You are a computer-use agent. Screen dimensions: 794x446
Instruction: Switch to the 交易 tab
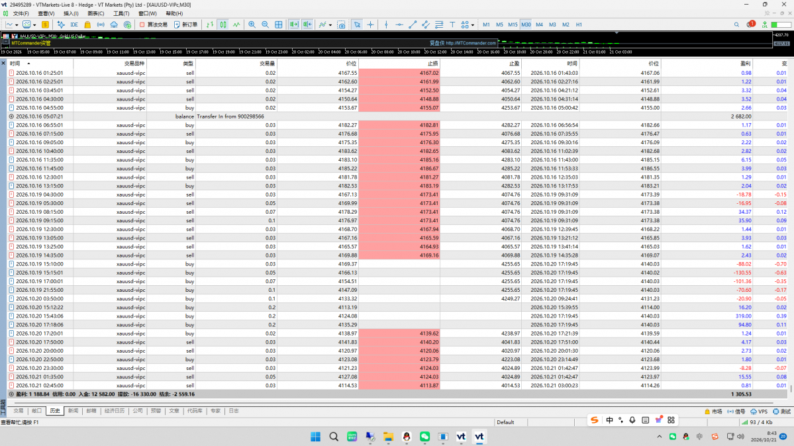19,411
